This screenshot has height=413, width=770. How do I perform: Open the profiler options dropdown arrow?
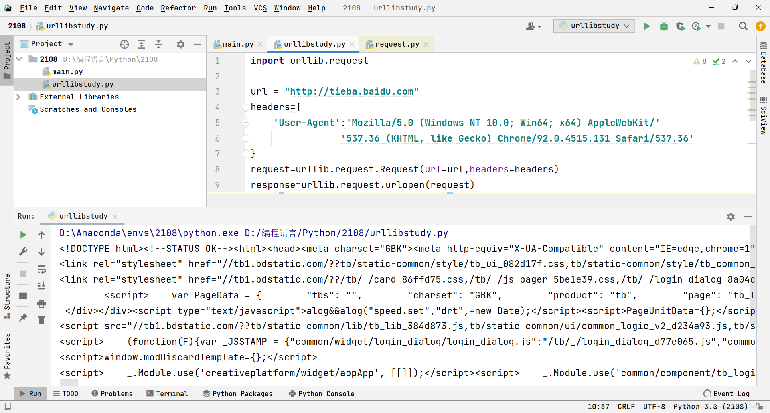tap(708, 26)
